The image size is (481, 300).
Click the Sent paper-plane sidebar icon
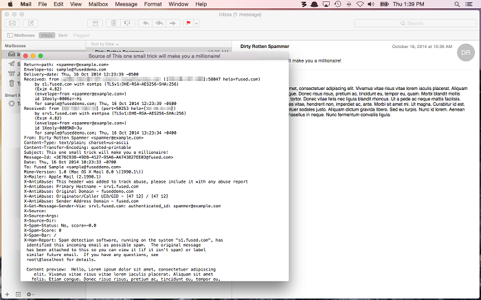coord(12,64)
